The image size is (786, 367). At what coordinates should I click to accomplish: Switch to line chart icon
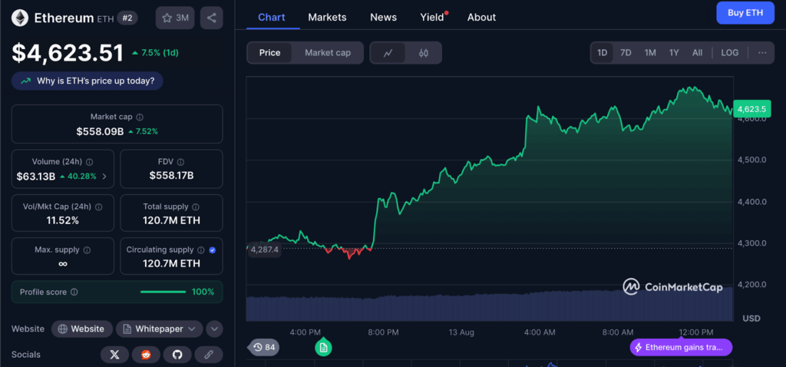[388, 53]
